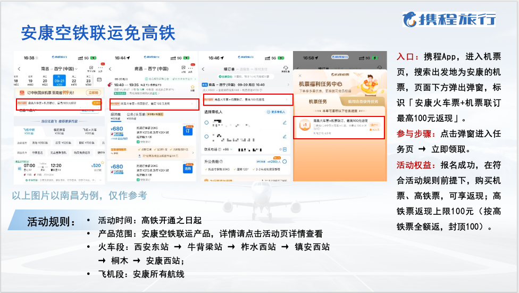Select the 临近推荐 tab
The width and height of the screenshot is (519, 293).
[x=59, y=131]
